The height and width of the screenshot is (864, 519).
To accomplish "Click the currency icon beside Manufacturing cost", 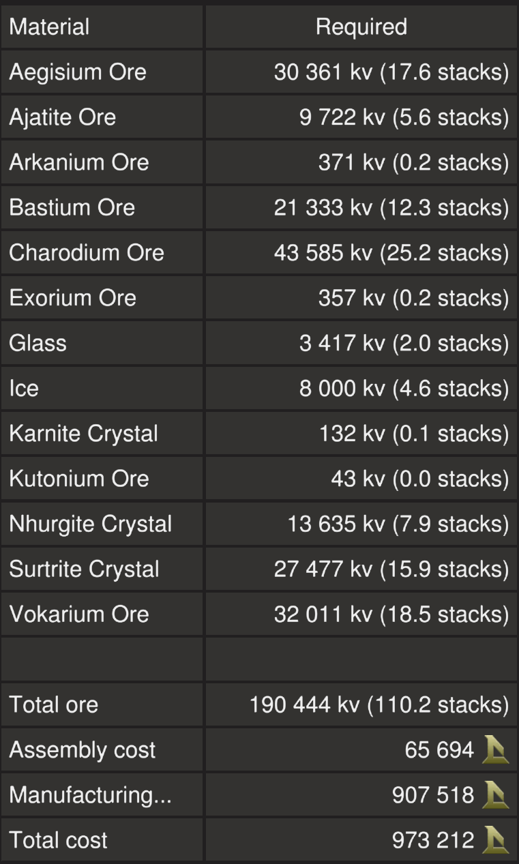I will (495, 795).
